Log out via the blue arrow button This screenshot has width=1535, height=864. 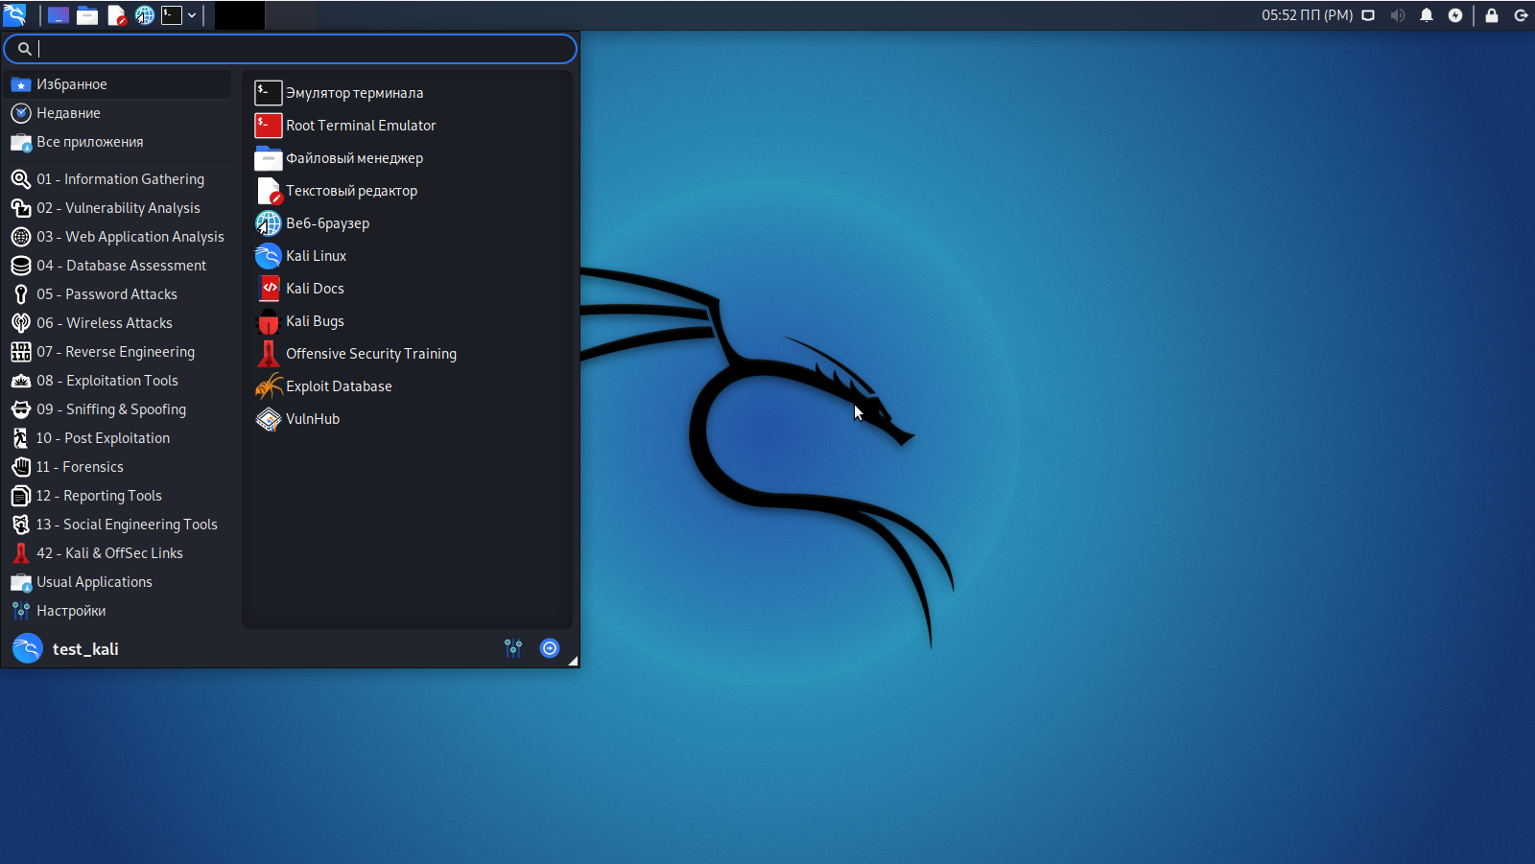click(x=549, y=648)
